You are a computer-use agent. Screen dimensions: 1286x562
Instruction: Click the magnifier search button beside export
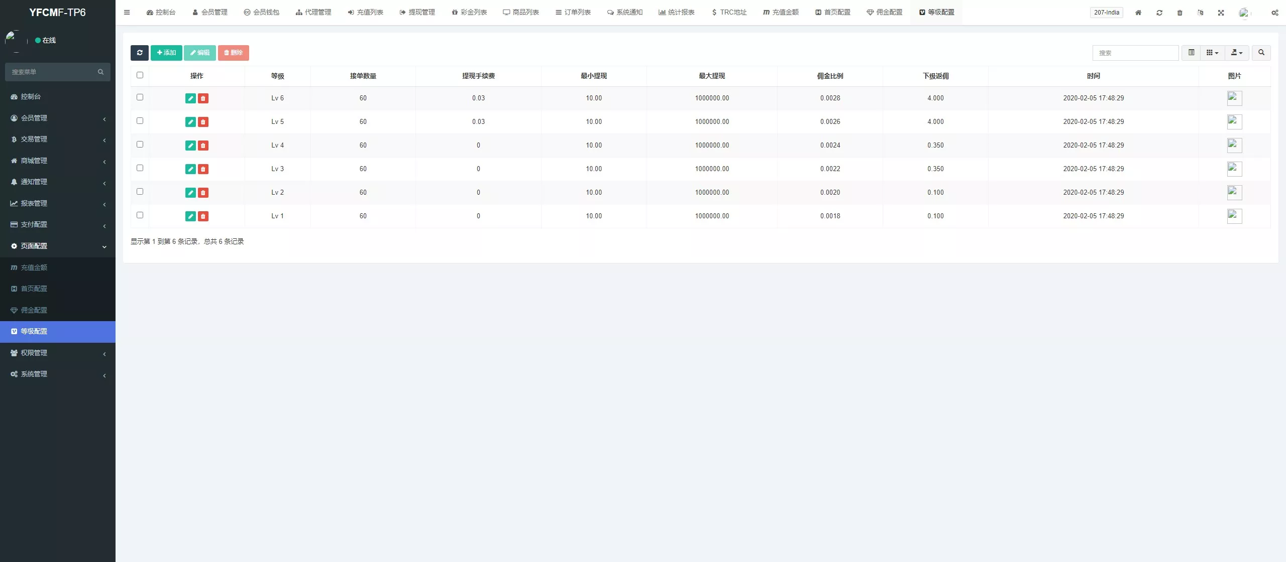coord(1261,53)
